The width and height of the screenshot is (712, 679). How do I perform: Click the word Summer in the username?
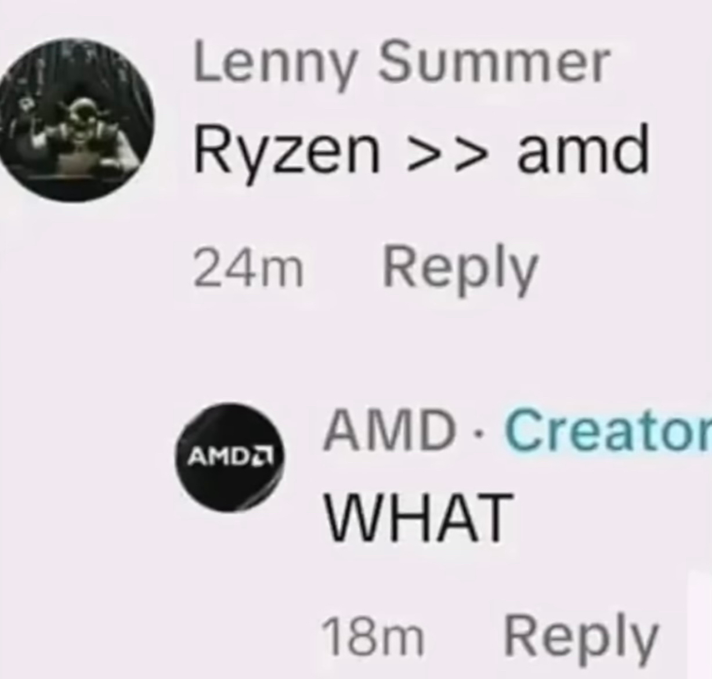pyautogui.click(x=494, y=61)
